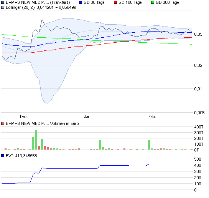Click the blue GD 38 Tage legend swatch

tap(81, 2)
